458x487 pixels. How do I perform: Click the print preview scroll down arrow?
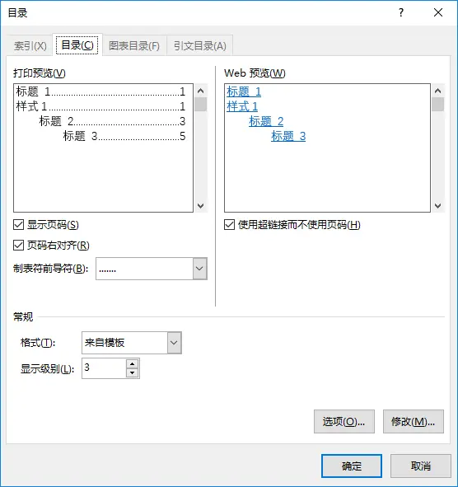pyautogui.click(x=201, y=206)
